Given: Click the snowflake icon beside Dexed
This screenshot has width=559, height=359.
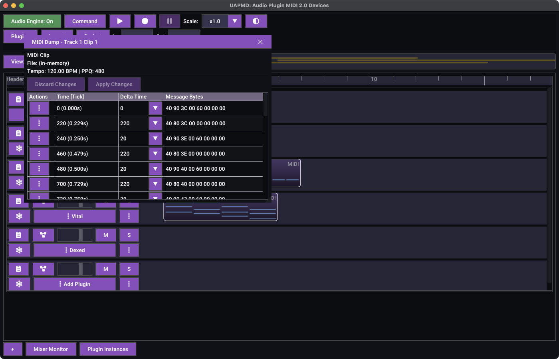Looking at the screenshot, I should pos(19,250).
